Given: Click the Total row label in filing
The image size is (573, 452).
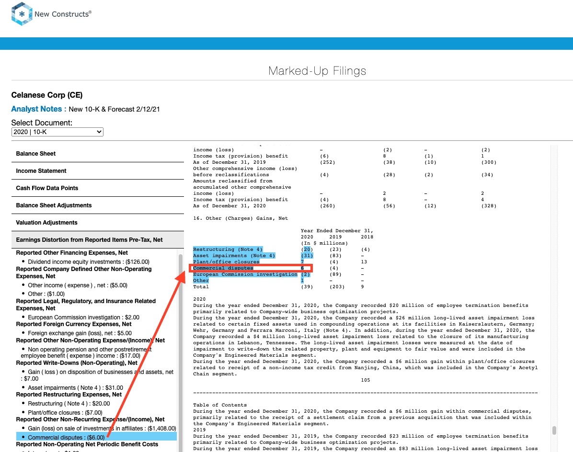Looking at the screenshot, I should tap(201, 287).
